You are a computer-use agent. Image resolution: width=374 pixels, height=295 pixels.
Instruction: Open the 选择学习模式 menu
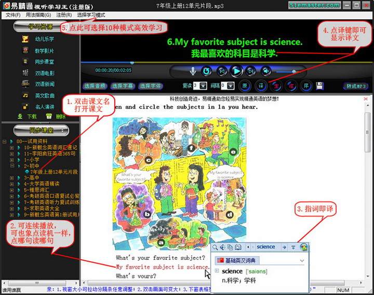pos(91,15)
